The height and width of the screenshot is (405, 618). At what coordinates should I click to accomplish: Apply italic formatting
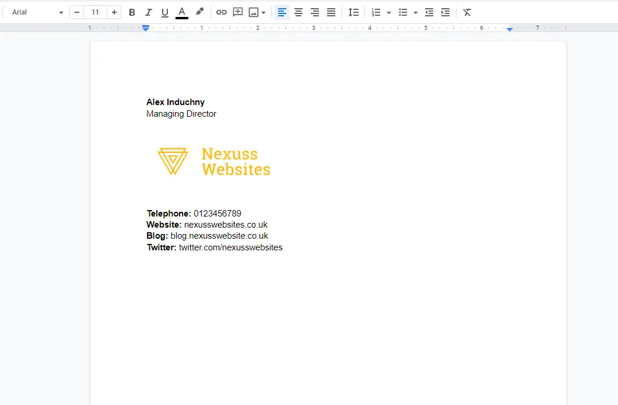tap(148, 12)
